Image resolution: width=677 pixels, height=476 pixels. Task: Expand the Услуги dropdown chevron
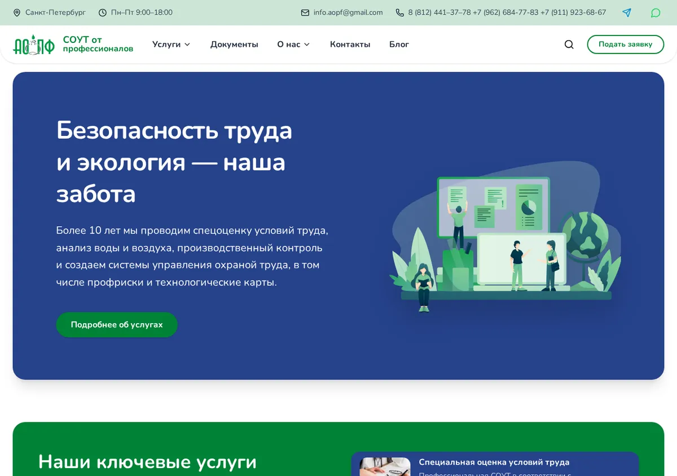click(187, 45)
